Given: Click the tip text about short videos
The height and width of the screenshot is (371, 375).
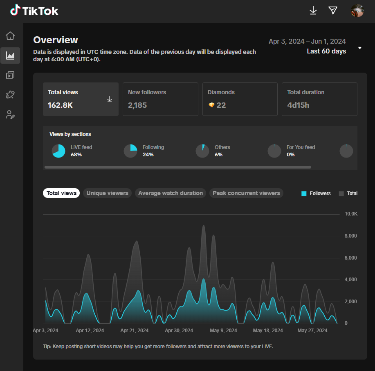Looking at the screenshot, I should click(x=158, y=347).
